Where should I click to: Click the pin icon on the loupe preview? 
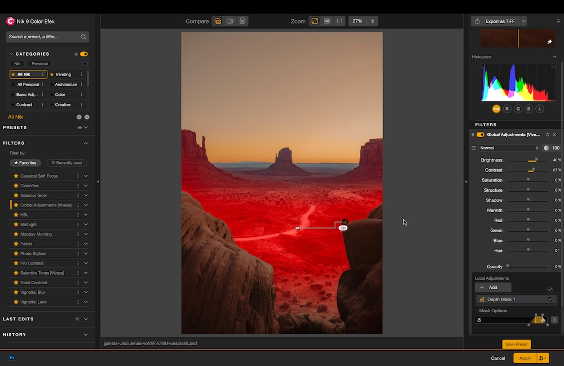549,42
